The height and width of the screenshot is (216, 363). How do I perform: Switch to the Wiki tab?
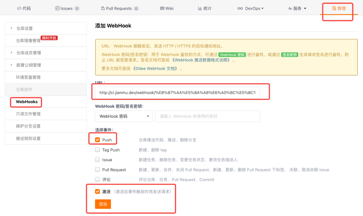point(167,8)
